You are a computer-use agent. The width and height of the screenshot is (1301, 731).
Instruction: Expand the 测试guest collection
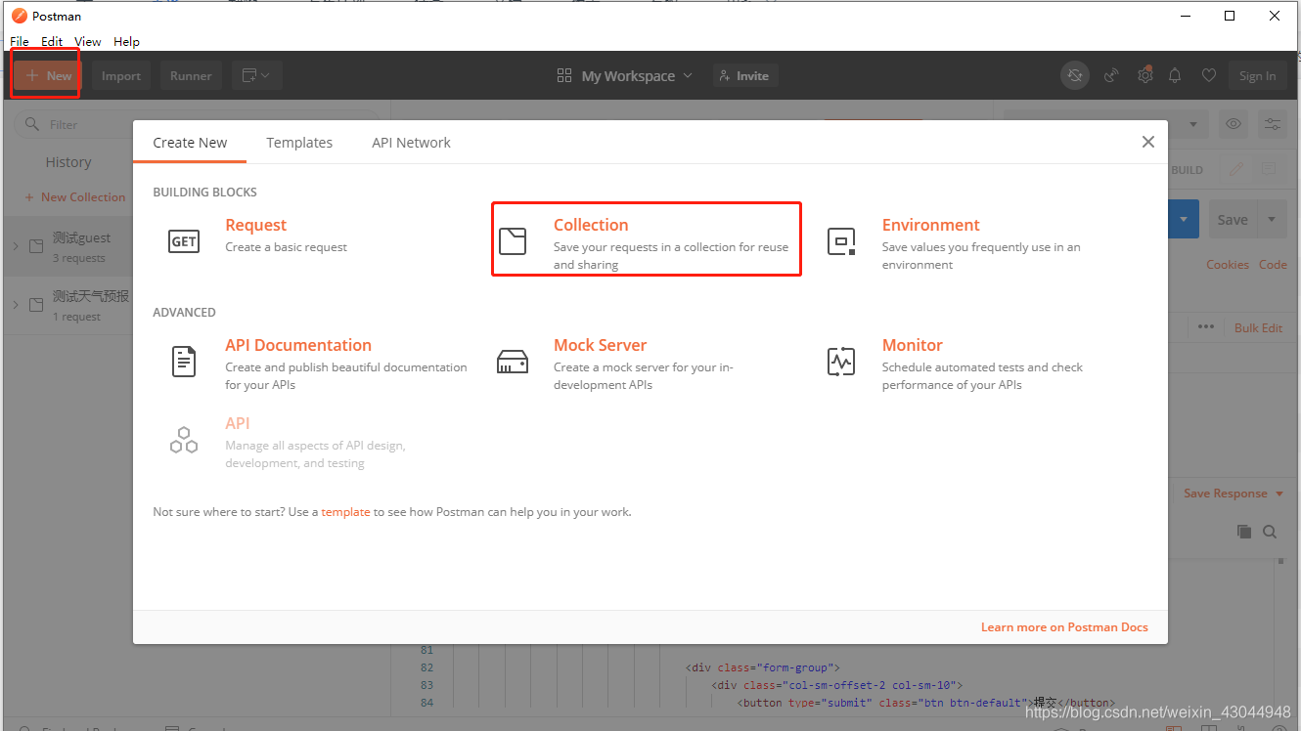(16, 246)
